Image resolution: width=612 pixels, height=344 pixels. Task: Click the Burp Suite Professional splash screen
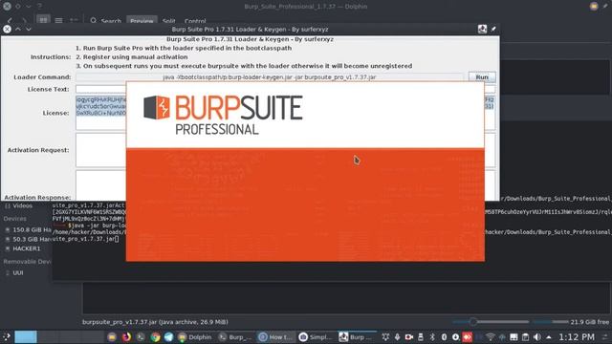pyautogui.click(x=305, y=172)
